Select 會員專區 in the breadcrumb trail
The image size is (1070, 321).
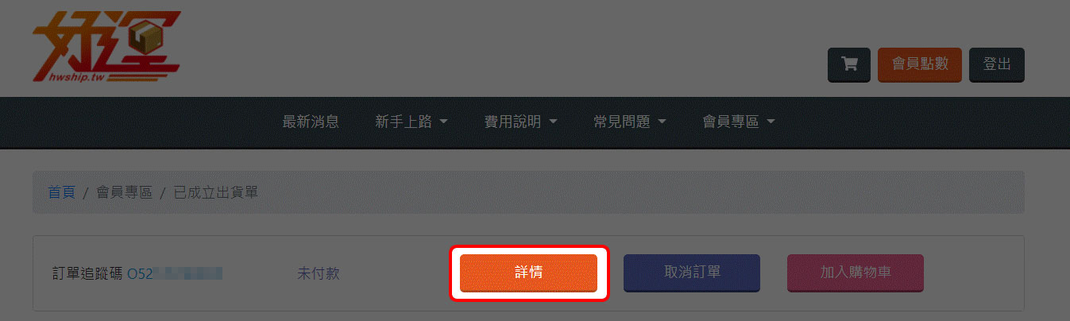point(124,192)
